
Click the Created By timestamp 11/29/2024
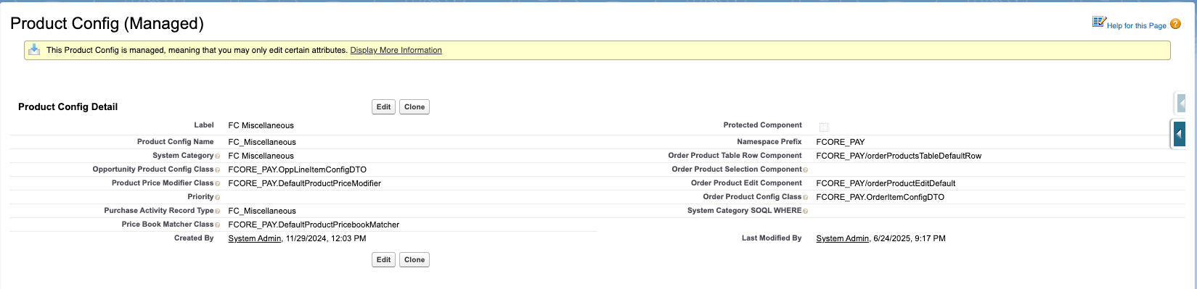point(326,238)
